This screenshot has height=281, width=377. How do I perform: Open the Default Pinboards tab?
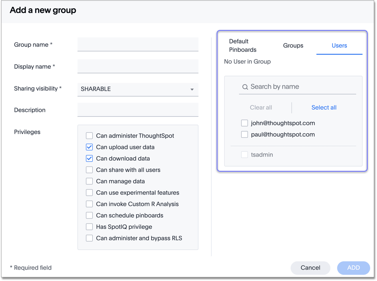[242, 45]
